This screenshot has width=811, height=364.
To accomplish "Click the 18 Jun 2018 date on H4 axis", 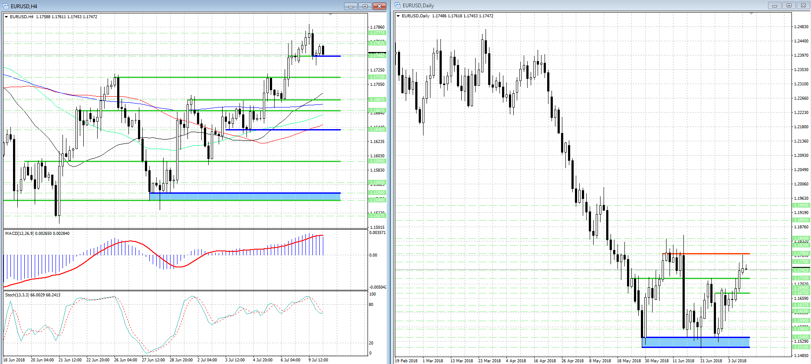I will coord(14,360).
